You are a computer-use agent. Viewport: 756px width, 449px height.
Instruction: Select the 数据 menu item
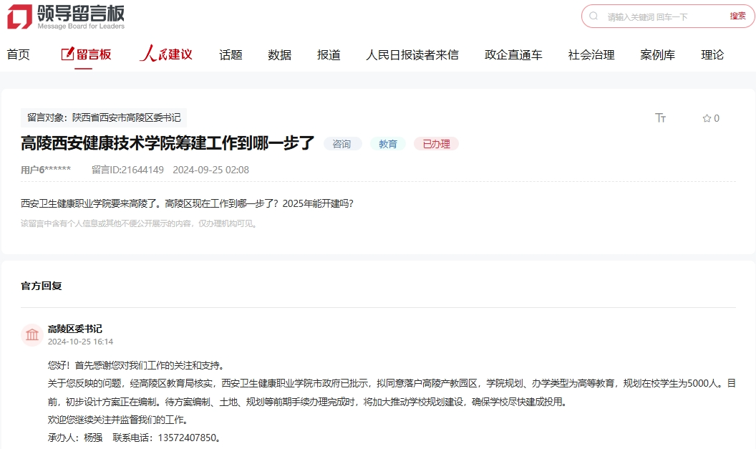(278, 54)
